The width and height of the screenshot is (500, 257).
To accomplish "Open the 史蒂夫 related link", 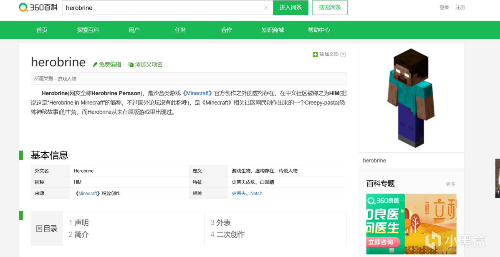I will tap(239, 193).
